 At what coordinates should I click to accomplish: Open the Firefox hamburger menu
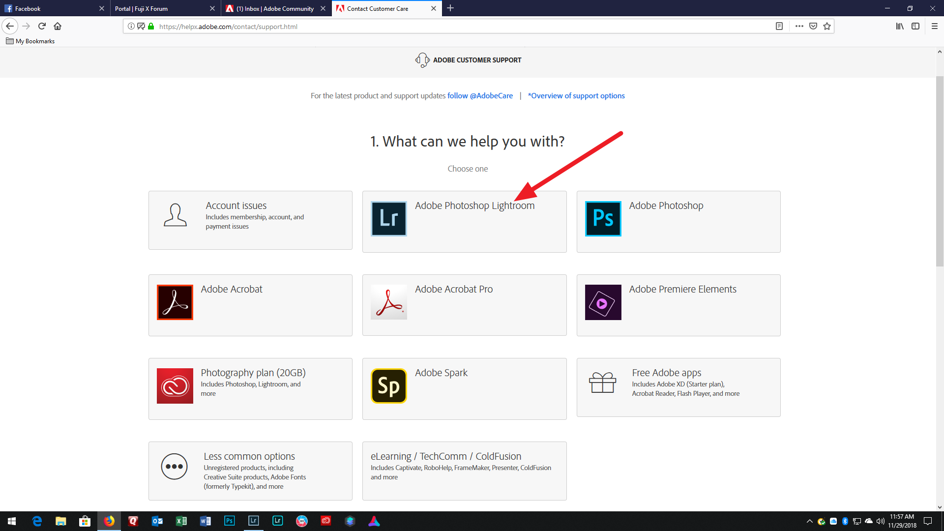pyautogui.click(x=934, y=26)
